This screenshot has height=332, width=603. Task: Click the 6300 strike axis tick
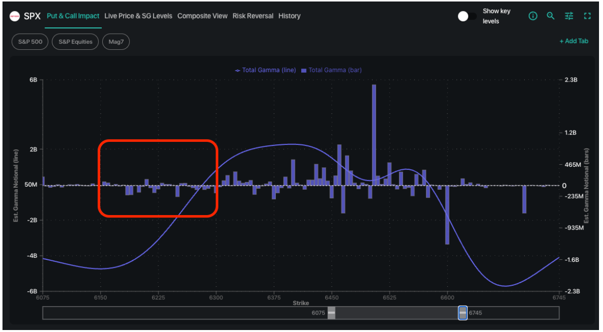(216, 298)
